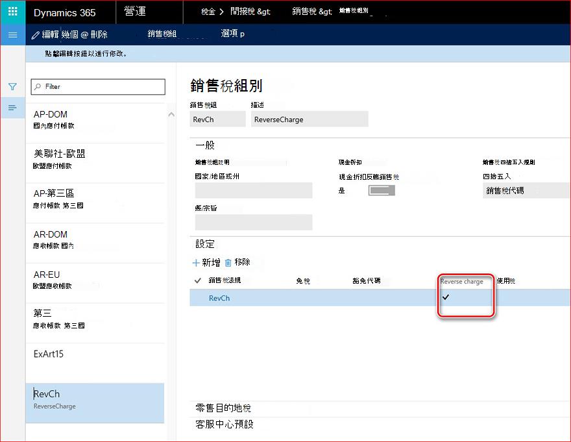
Task: Select AR-DOM in the list
Action: (x=95, y=243)
